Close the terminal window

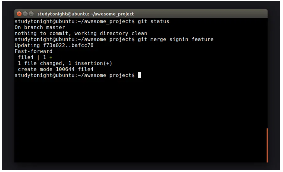[19, 14]
